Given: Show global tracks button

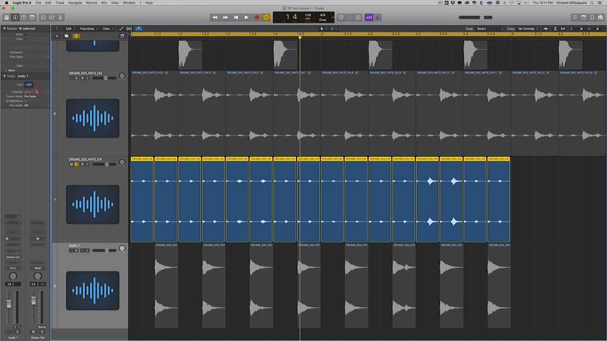Looking at the screenshot, I should (x=122, y=36).
